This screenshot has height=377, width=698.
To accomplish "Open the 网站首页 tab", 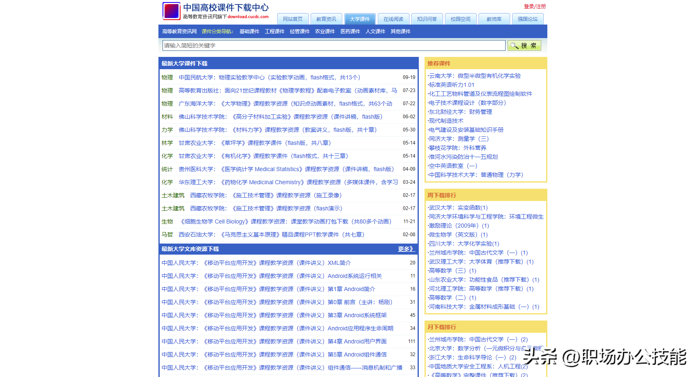I will click(292, 19).
